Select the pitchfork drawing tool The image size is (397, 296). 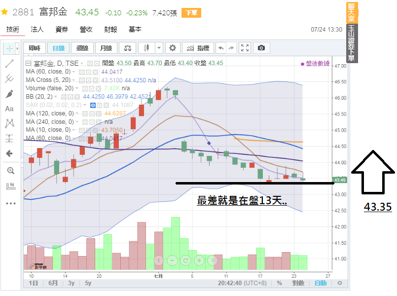pos(9,78)
